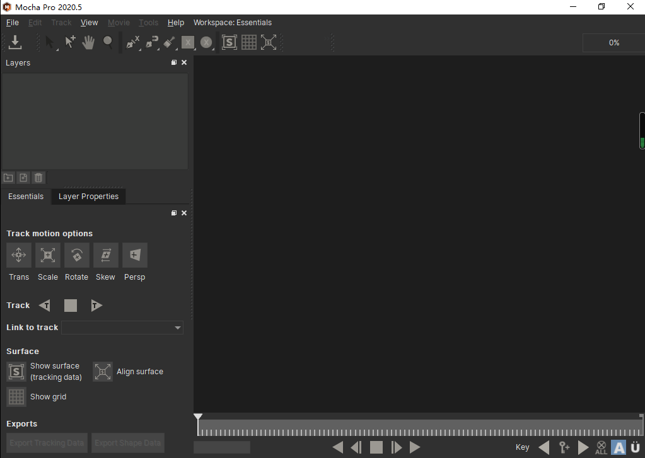Open the Tools menu

(x=149, y=23)
